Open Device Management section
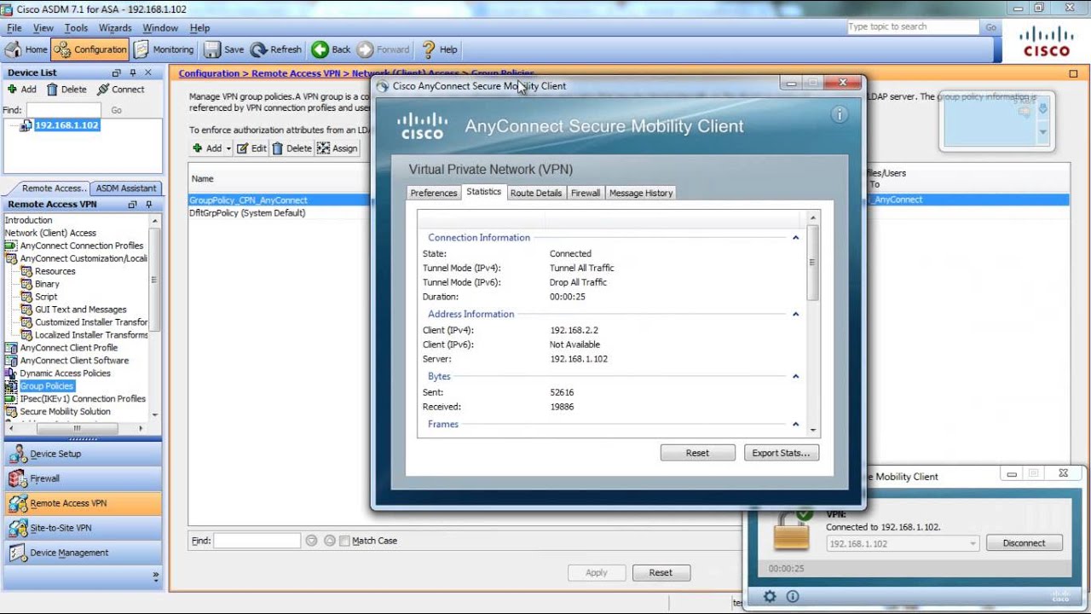Viewport: 1091px width, 614px height. [x=83, y=553]
